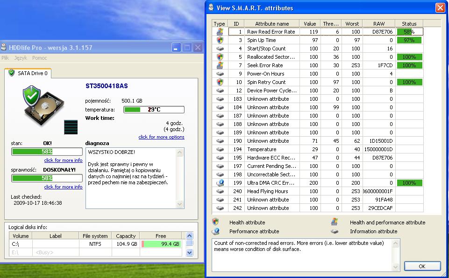Click OK in the S.M.A.R.T. attributes window
The height and width of the screenshot is (278, 449).
tap(422, 266)
